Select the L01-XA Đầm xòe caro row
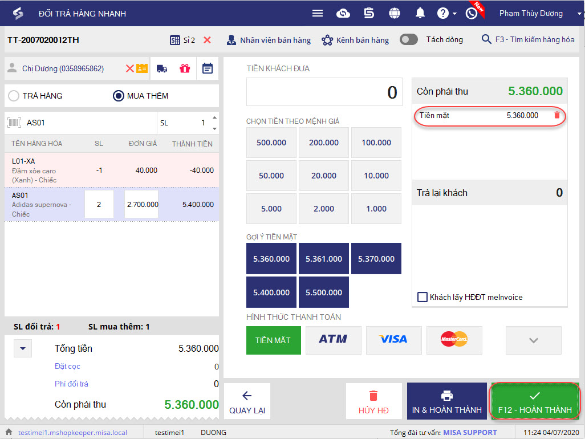Image resolution: width=585 pixels, height=439 pixels. click(x=112, y=170)
